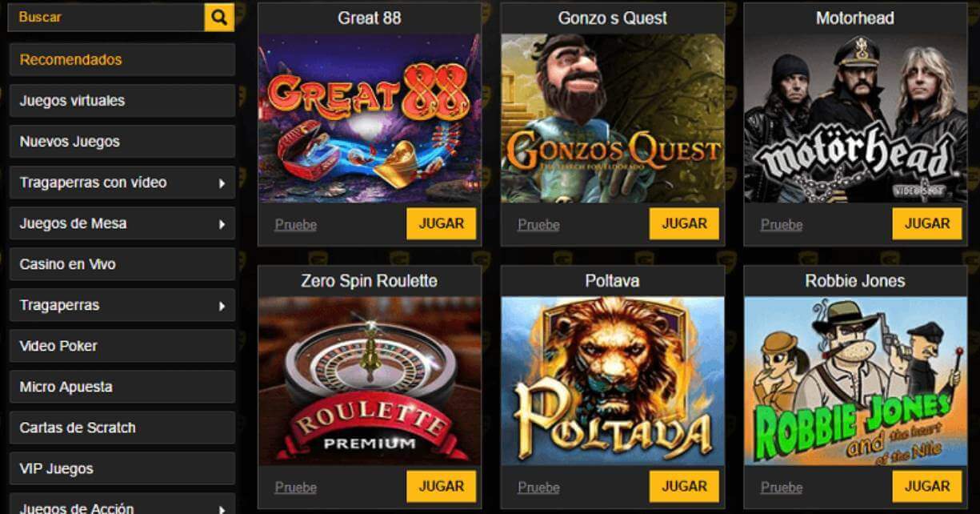Click Pruebe under Zero Spin Roulette
980x514 pixels.
pyautogui.click(x=296, y=488)
